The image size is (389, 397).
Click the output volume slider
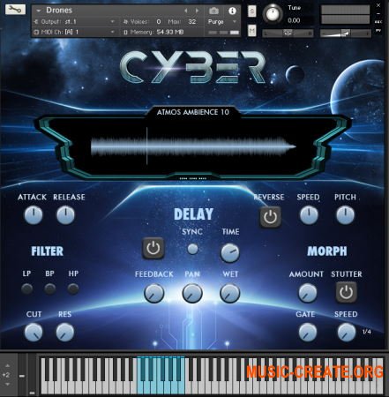tap(345, 34)
